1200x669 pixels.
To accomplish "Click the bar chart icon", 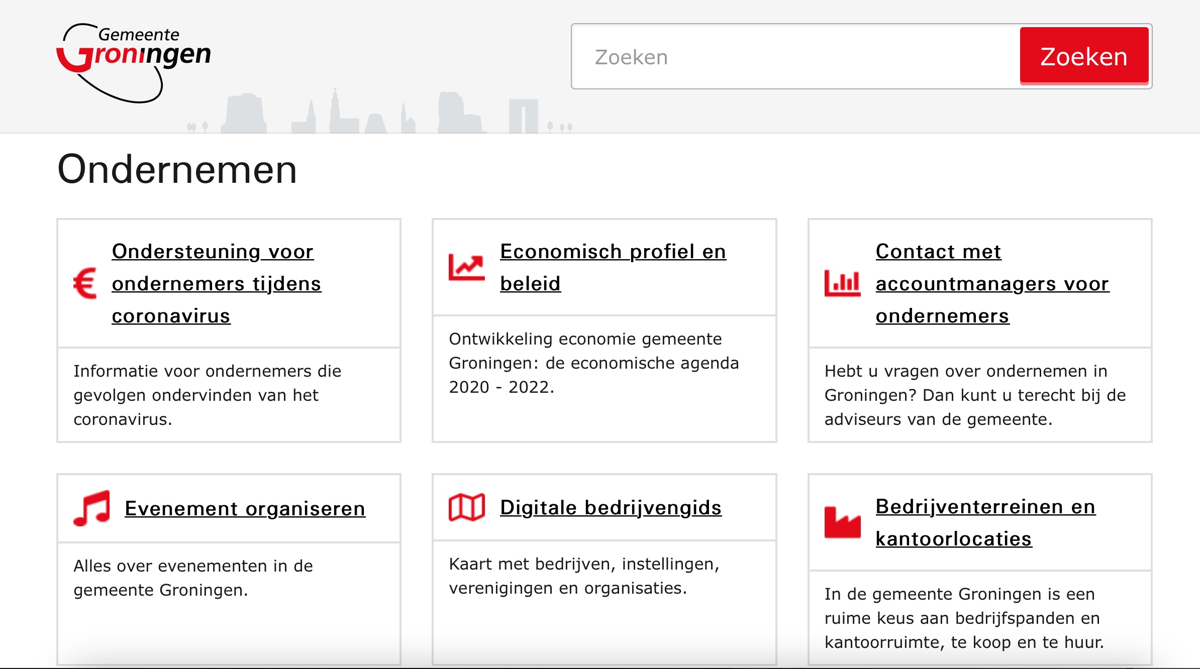I will click(x=842, y=283).
